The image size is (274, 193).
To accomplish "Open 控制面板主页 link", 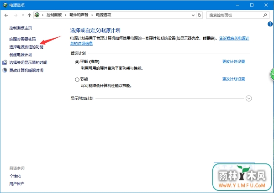I will point(21,28).
